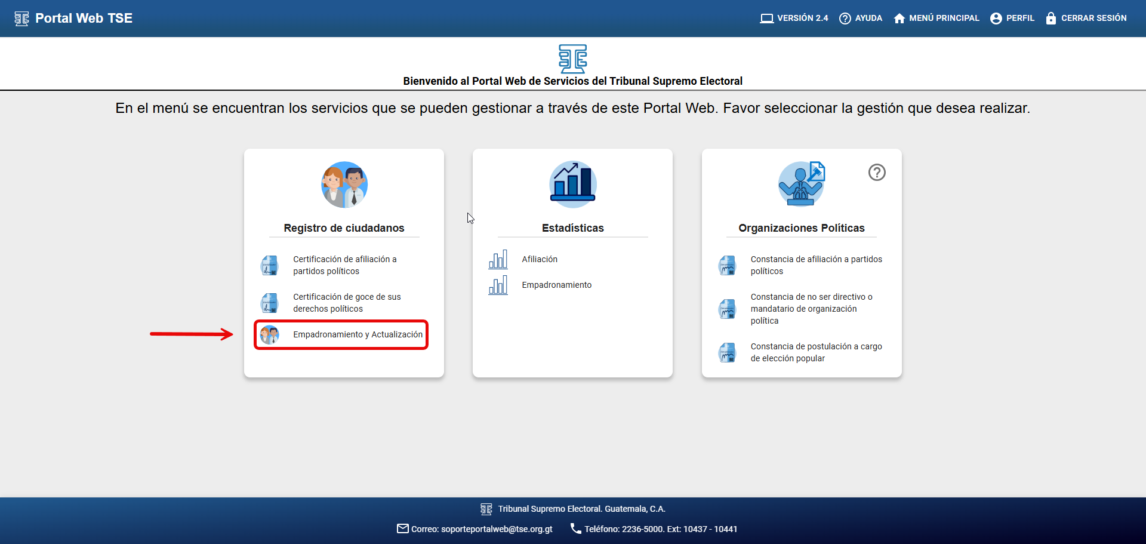
Task: Click the bar chart icon beside Empadronamiento
Action: point(498,285)
